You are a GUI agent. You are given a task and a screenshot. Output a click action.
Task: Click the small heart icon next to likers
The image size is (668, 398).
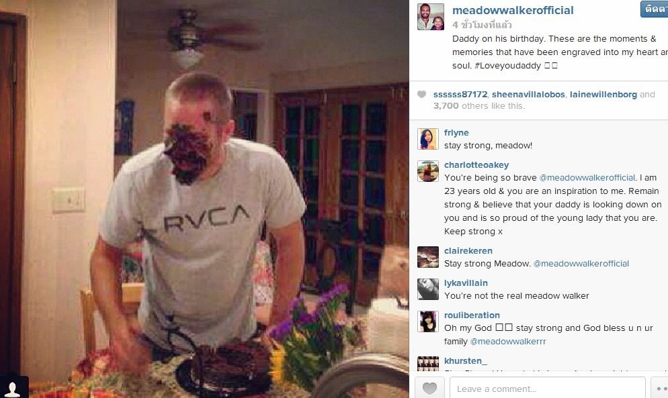click(421, 94)
